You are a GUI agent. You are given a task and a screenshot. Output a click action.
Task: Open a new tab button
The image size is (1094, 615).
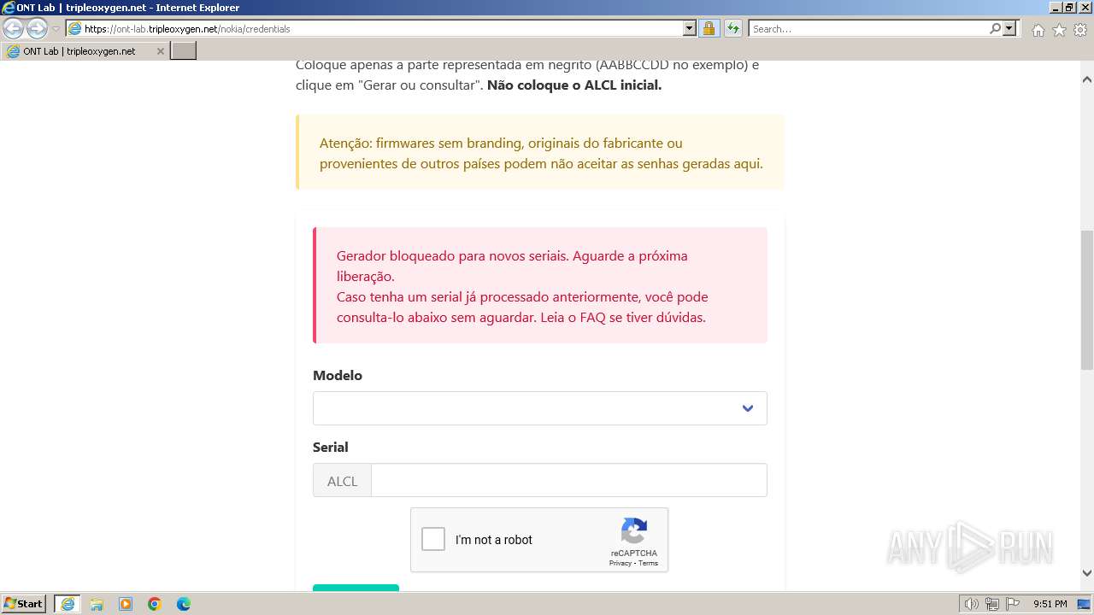(x=184, y=51)
